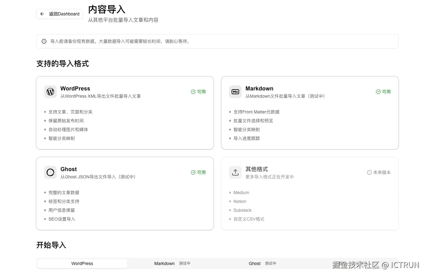The image size is (427, 277).
Task: Click 可用 status in Markdown card
Action: coord(386,92)
